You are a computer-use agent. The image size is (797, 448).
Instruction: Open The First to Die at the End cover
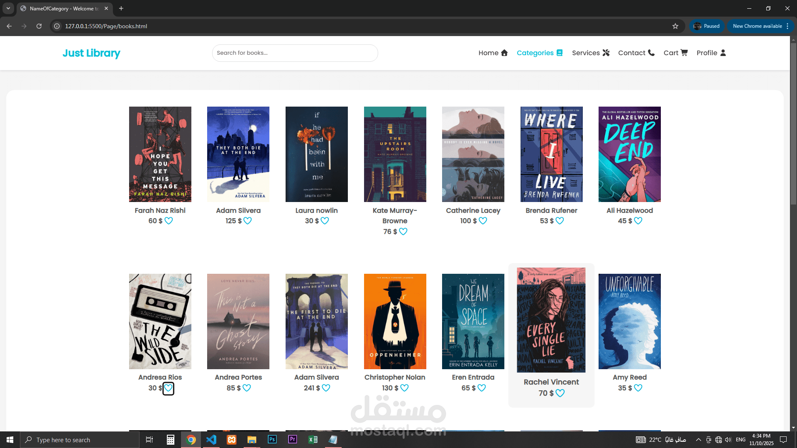[x=317, y=321]
